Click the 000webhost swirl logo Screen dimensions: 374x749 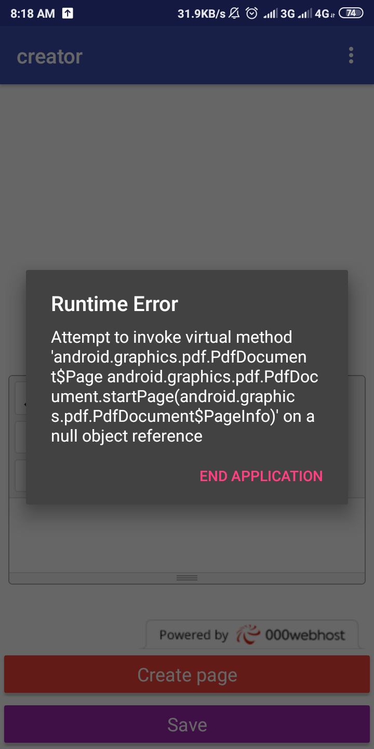pos(248,635)
